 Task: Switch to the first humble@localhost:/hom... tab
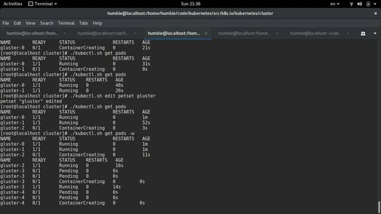click(x=33, y=33)
